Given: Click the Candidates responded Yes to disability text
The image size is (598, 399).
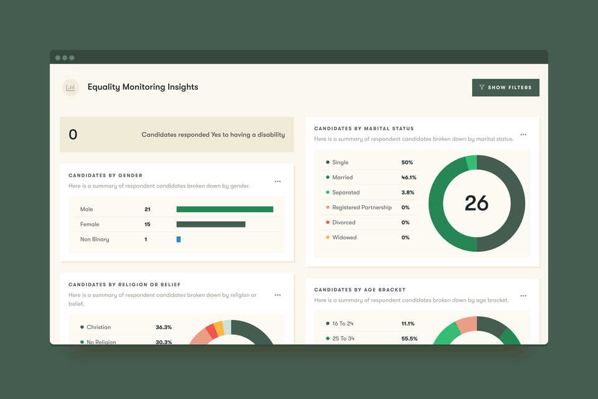Looking at the screenshot, I should [213, 135].
